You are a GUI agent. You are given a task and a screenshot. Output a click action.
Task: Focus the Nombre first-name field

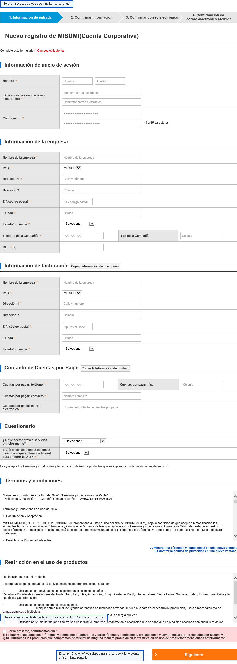[77, 81]
